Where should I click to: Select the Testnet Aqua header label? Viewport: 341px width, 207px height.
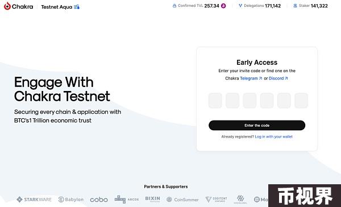point(56,7)
